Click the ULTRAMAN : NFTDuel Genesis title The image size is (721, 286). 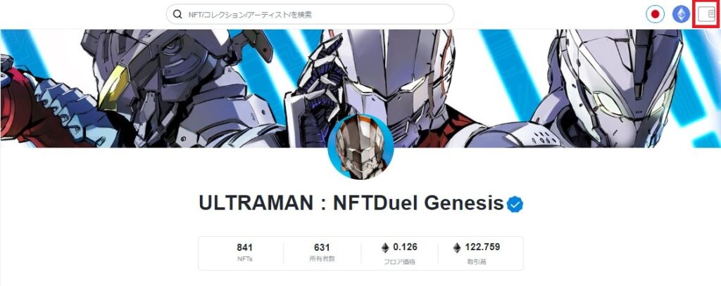point(351,203)
